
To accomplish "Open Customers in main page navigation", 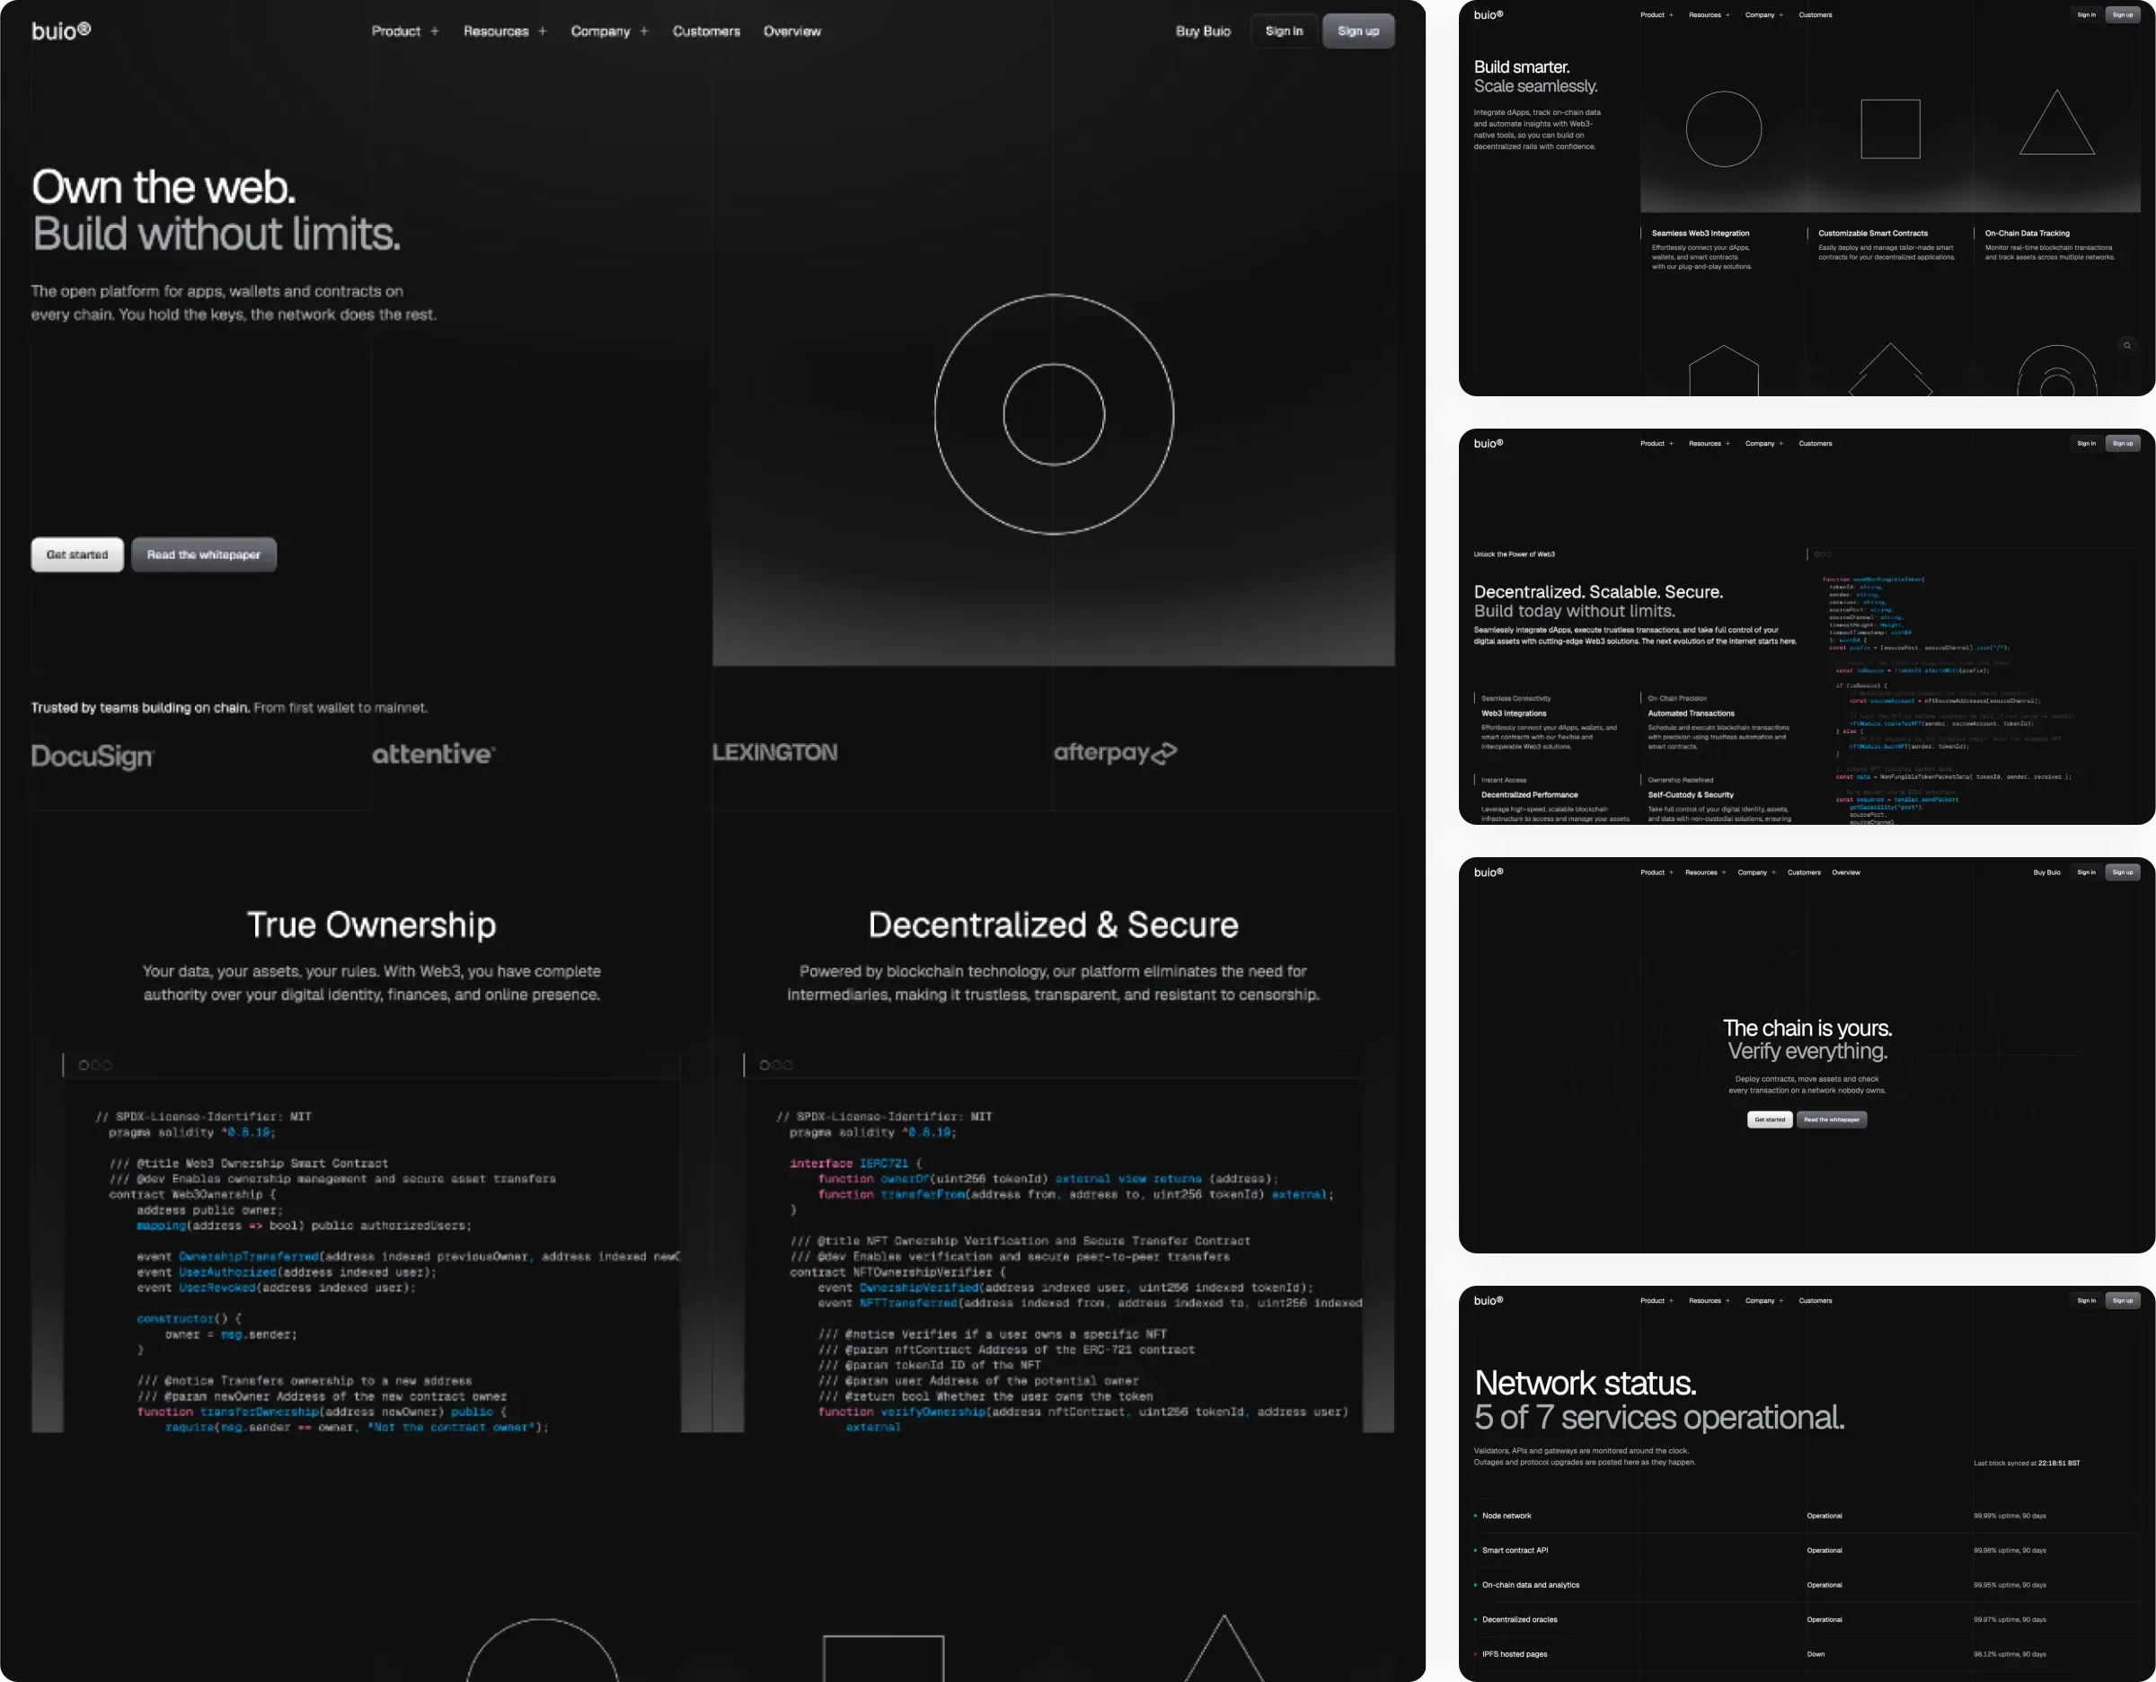I will 707,31.
